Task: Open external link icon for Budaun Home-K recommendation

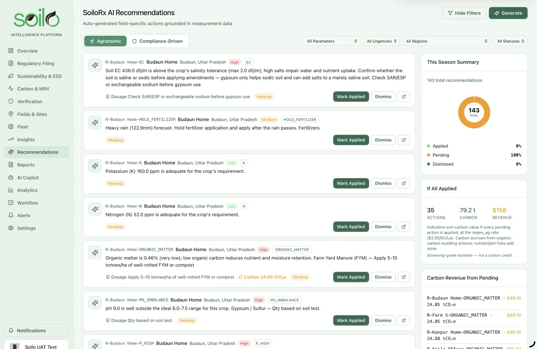Action: tap(404, 183)
